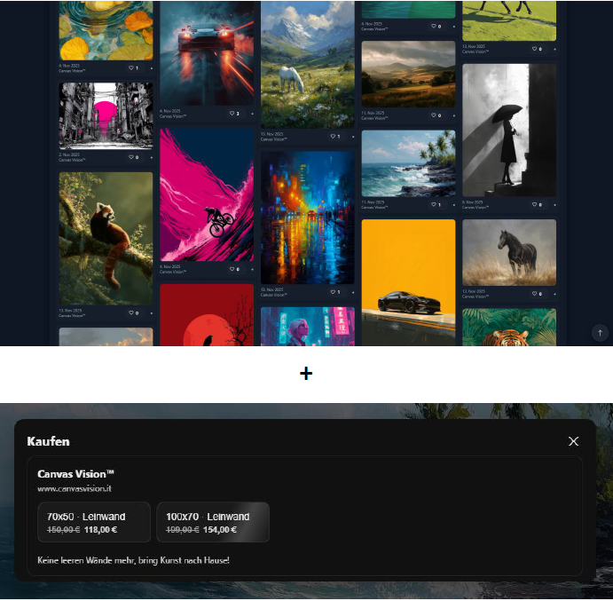The image size is (613, 601).
Task: Open more options for red panda artwork
Action: point(151,313)
